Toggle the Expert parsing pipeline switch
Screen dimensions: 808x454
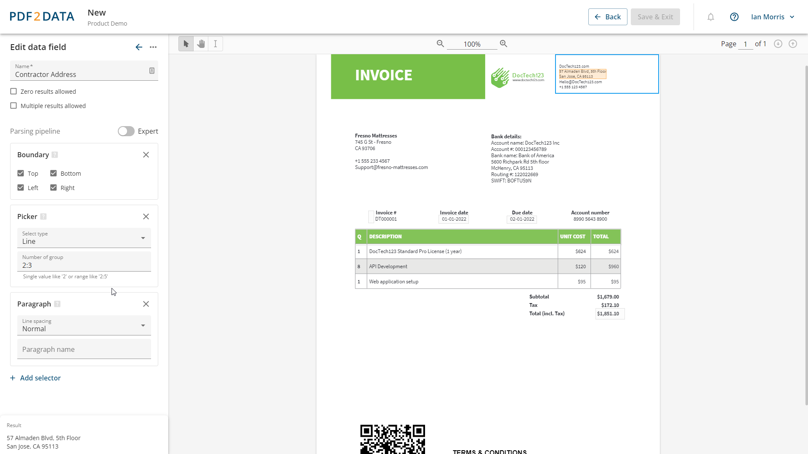pos(125,131)
